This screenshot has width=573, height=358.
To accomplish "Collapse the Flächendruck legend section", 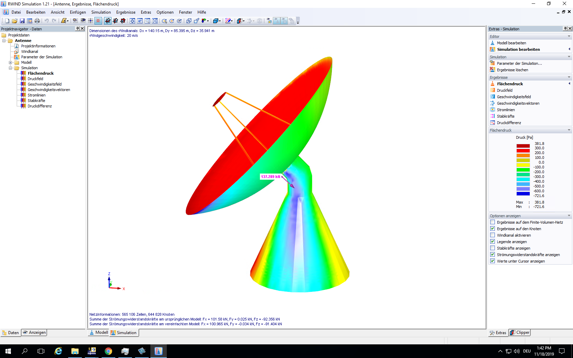I will [x=569, y=130].
